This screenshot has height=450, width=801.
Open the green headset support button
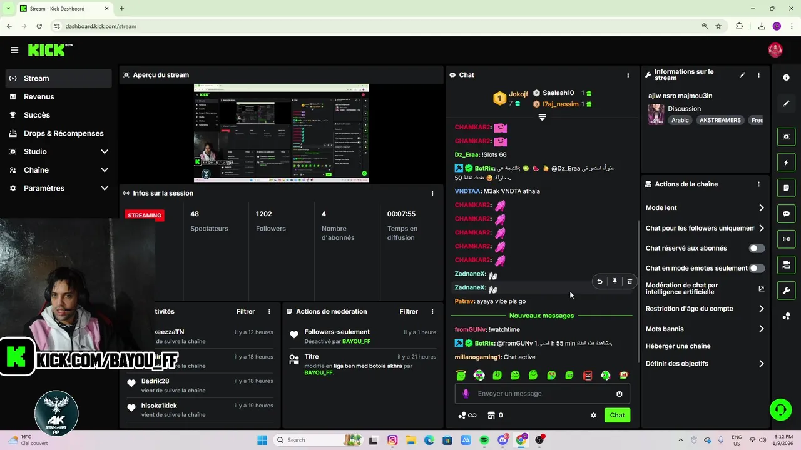click(780, 410)
